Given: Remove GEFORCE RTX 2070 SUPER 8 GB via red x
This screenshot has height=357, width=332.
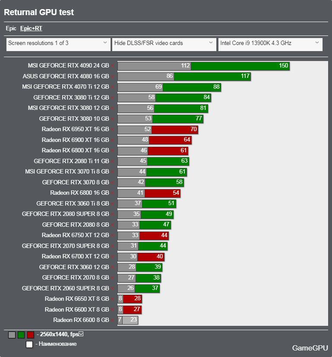Looking at the screenshot, I should click(112, 246).
